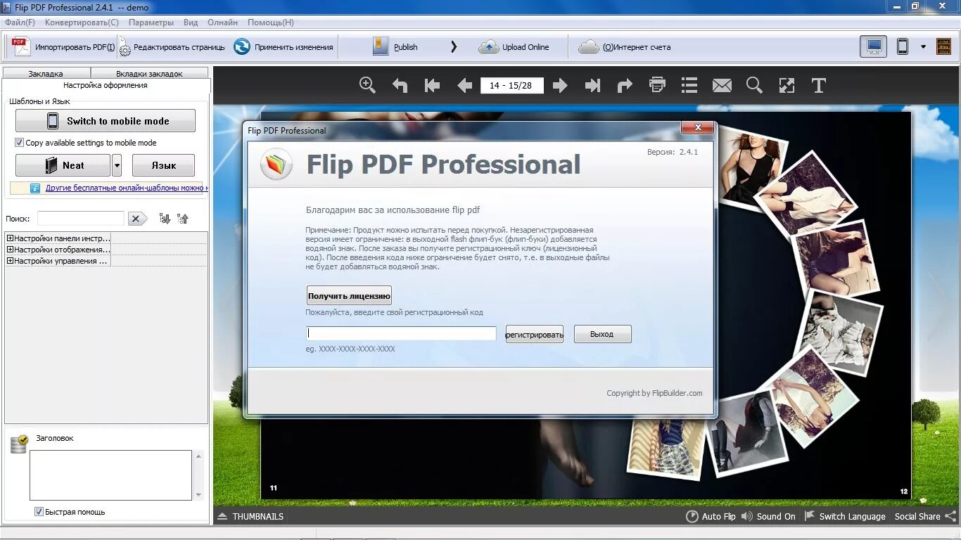This screenshot has height=540, width=961.
Task: Click the page number box 14 - 15/28
Action: coord(511,85)
